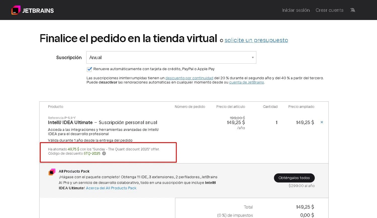The width and height of the screenshot is (377, 218).
Task: Click the $299.00 al año price
Action: coord(302,186)
